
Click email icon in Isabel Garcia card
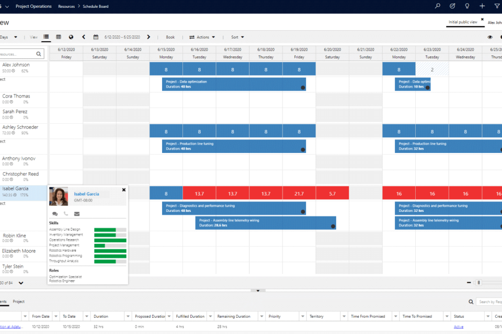pos(77,213)
